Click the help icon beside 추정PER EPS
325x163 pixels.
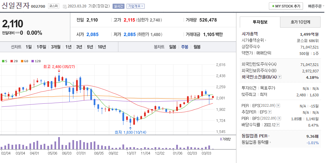click(x=270, y=112)
